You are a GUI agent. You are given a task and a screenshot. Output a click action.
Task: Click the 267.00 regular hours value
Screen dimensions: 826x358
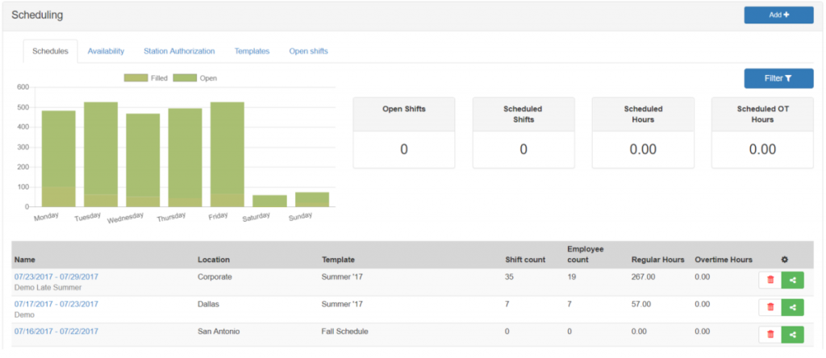(x=643, y=277)
